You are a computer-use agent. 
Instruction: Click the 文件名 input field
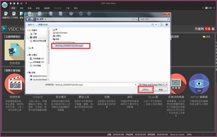[x=95, y=85]
